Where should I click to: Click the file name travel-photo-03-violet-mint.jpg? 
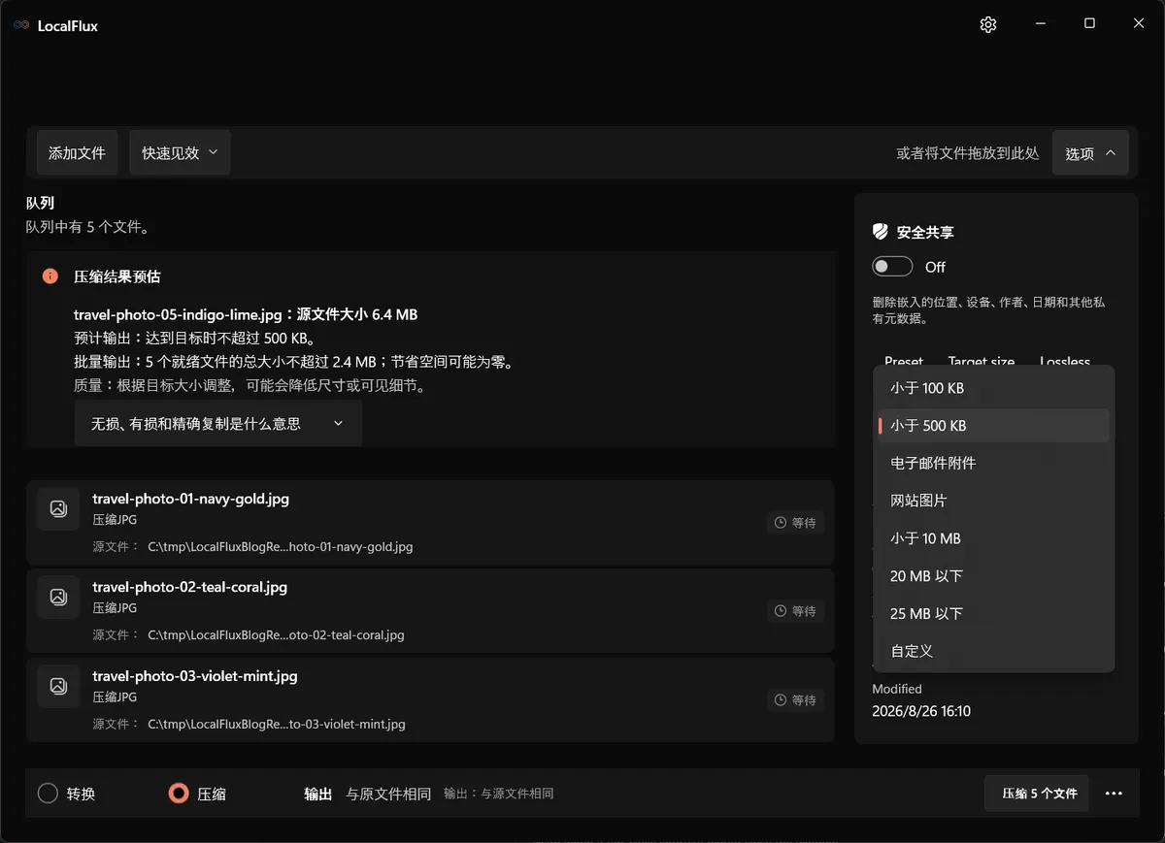(195, 676)
